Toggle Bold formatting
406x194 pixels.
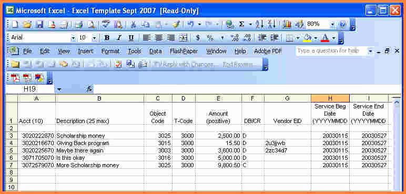point(107,38)
